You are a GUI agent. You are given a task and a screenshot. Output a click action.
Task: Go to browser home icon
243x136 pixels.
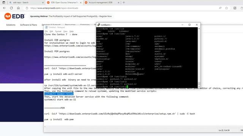point(18,8)
